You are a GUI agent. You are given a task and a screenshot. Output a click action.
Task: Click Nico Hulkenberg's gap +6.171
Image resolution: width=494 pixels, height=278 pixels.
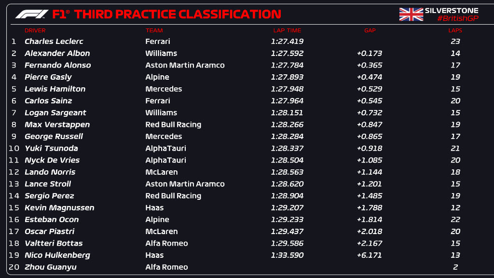370,255
